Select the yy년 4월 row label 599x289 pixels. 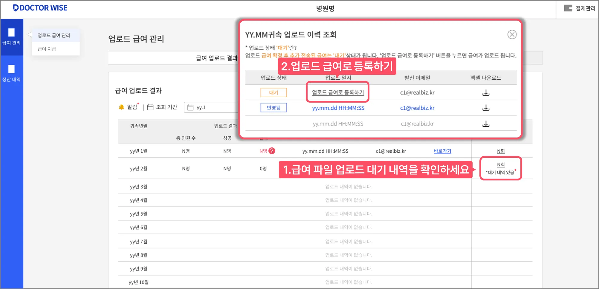click(139, 200)
